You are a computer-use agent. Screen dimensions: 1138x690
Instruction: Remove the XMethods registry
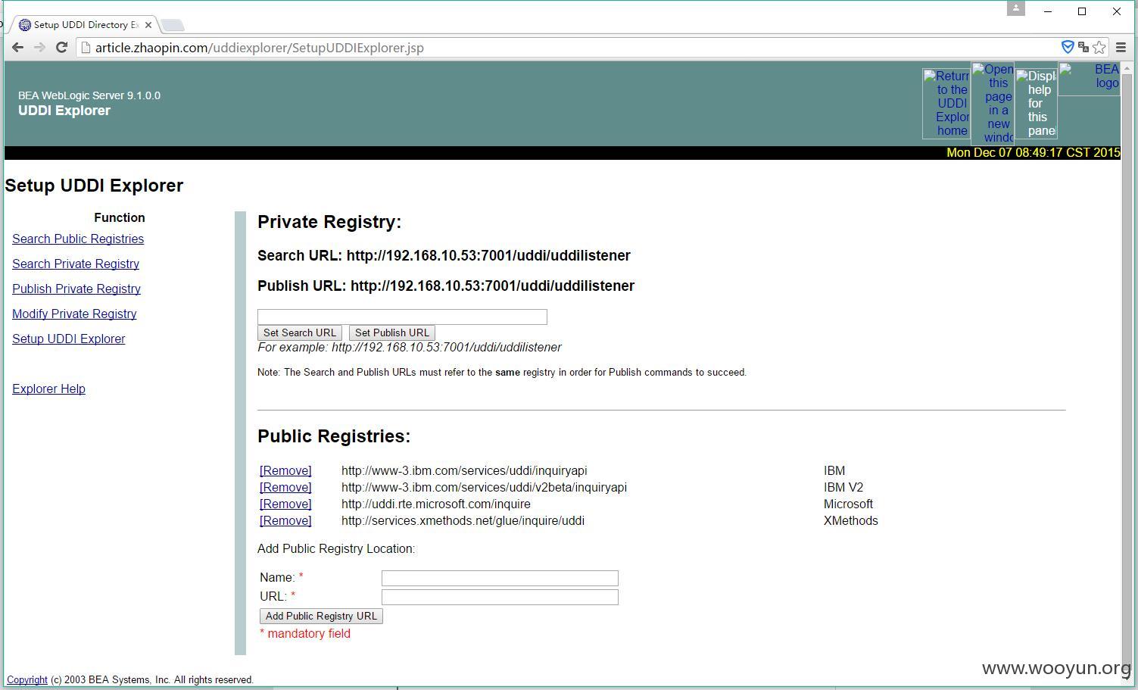pyautogui.click(x=285, y=521)
